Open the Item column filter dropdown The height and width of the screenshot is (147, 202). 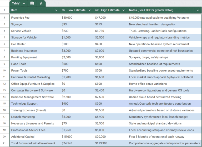coord(56,10)
